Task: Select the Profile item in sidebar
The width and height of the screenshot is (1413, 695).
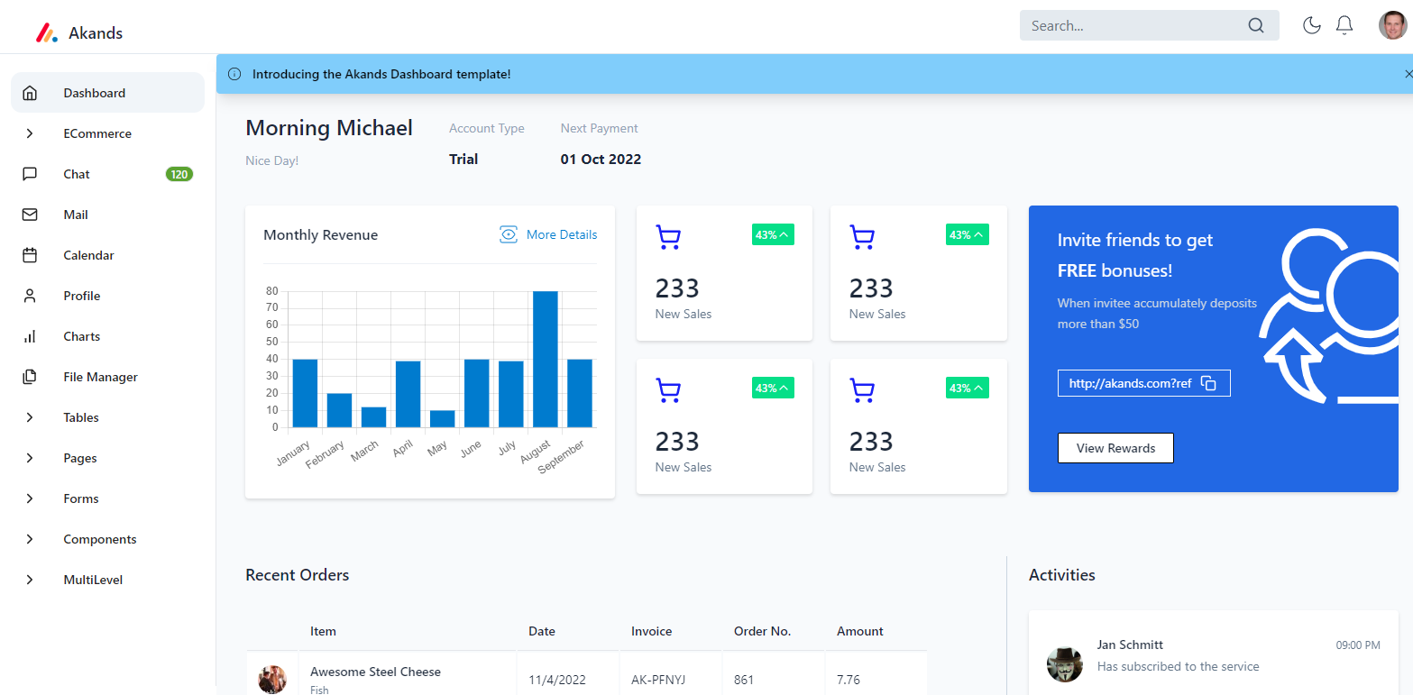Action: [x=81, y=295]
